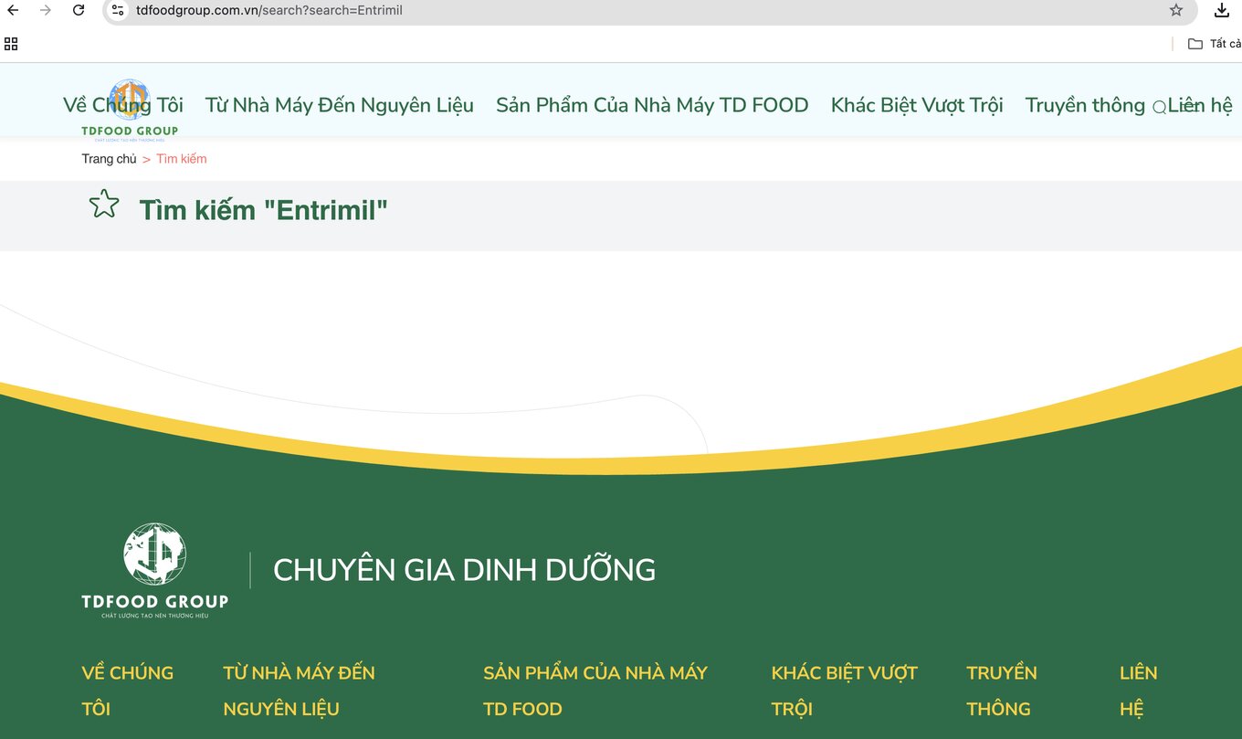
Task: Bookmark this page with star icon
Action: pyautogui.click(x=1176, y=10)
